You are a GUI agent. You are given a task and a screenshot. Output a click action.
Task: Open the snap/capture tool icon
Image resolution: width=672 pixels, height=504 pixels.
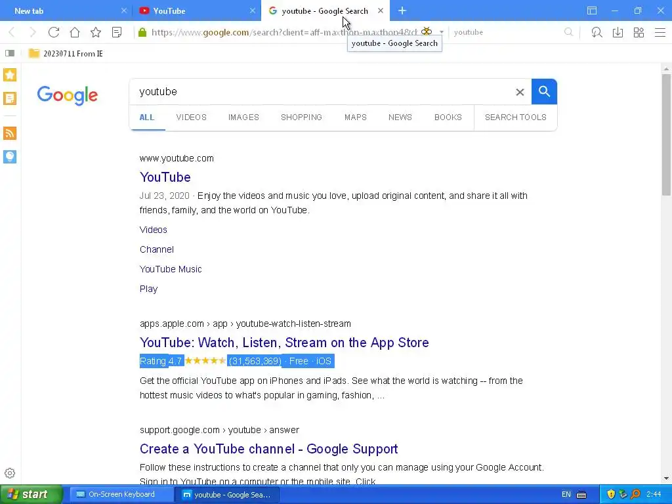click(597, 32)
